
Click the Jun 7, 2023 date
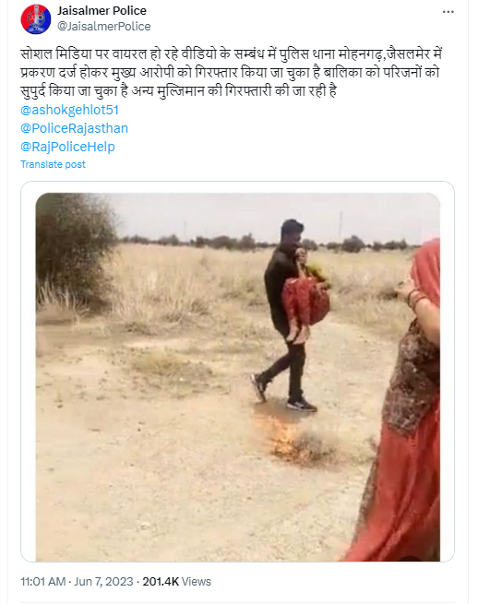point(103,581)
